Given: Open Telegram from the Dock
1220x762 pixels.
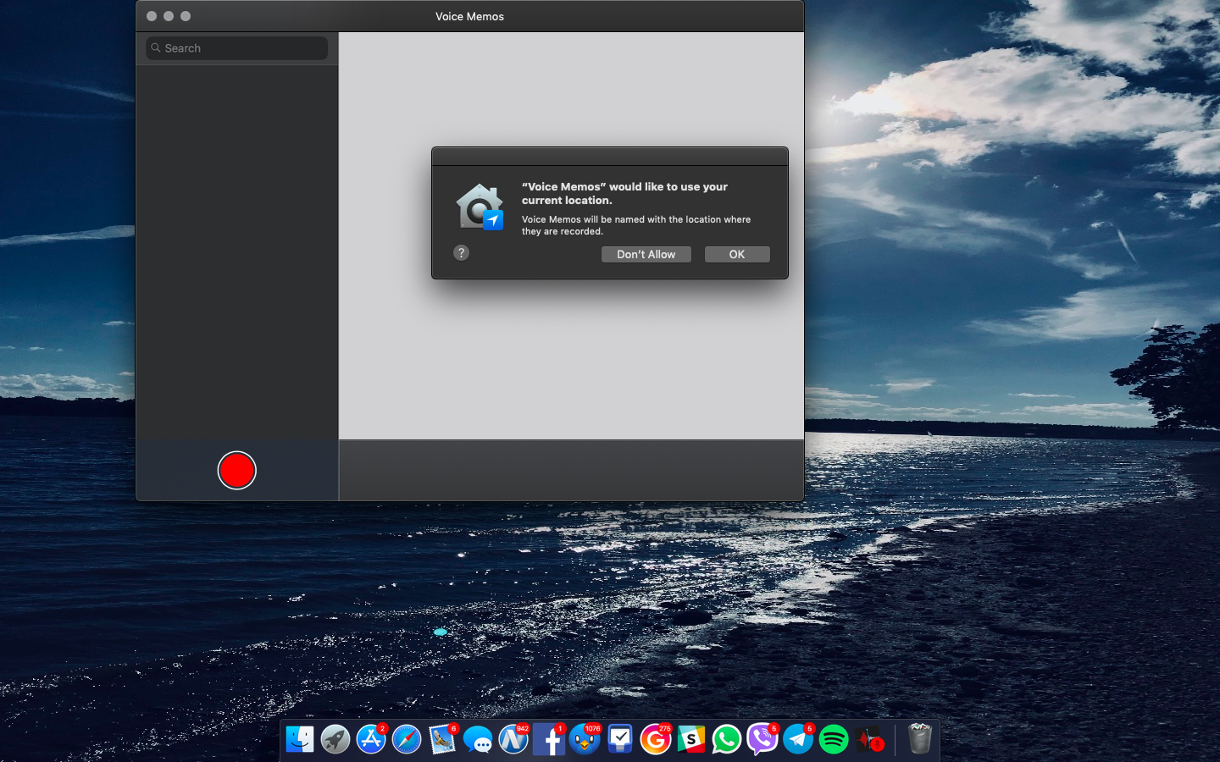Looking at the screenshot, I should tap(798, 740).
